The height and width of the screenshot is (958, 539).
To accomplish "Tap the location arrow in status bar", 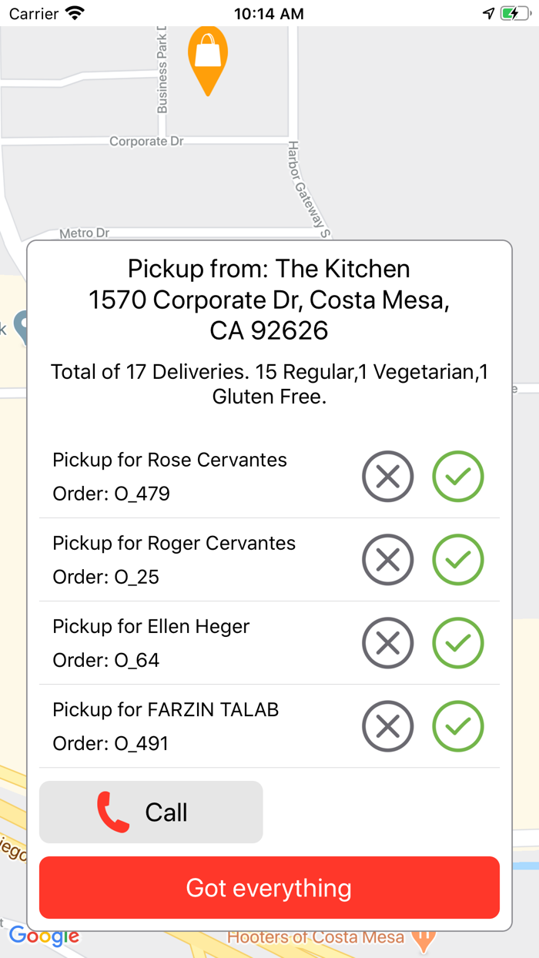I will [488, 13].
